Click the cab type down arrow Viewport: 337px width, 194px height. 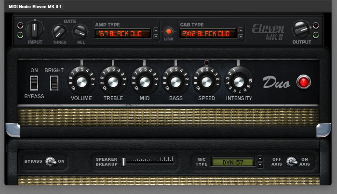241,37
